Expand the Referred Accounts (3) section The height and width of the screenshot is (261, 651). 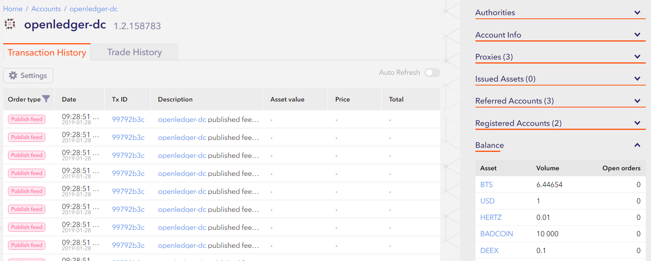560,101
